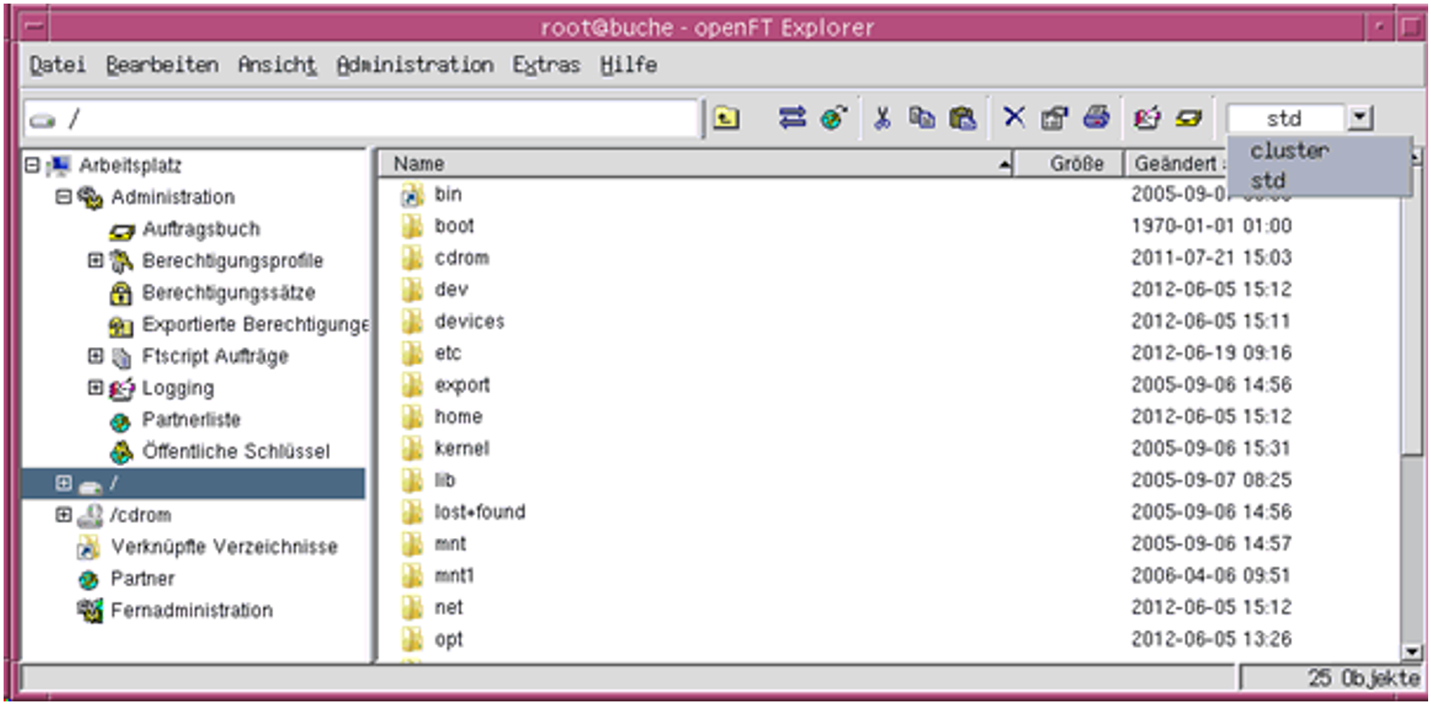Open the Administration menu
The image size is (1431, 705).
[x=415, y=66]
